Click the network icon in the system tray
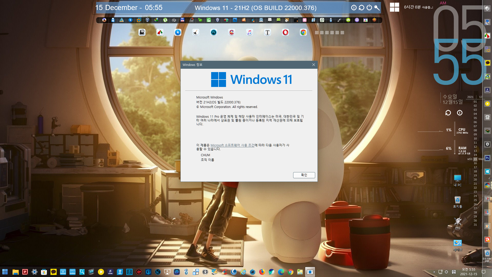Viewport: 492px width, 277px height. (x=440, y=272)
